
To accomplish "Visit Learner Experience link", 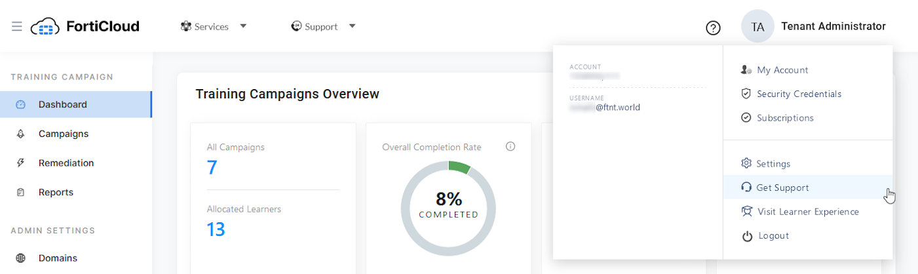I will coord(808,212).
